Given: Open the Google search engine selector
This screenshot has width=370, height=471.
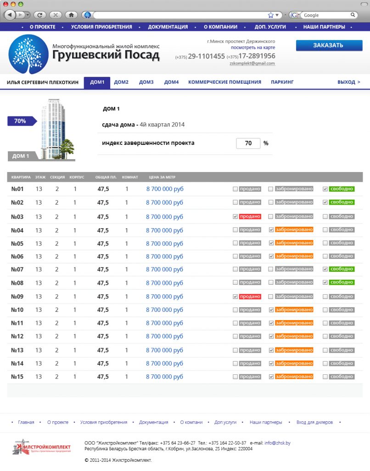Looking at the screenshot, I should (295, 15).
